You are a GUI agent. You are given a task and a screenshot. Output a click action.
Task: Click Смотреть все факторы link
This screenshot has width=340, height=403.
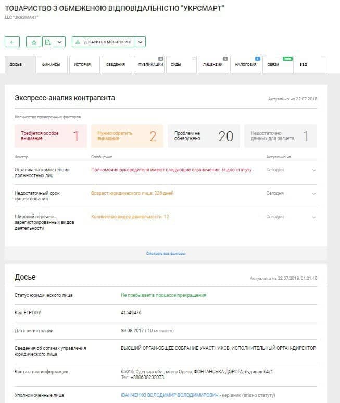166,254
